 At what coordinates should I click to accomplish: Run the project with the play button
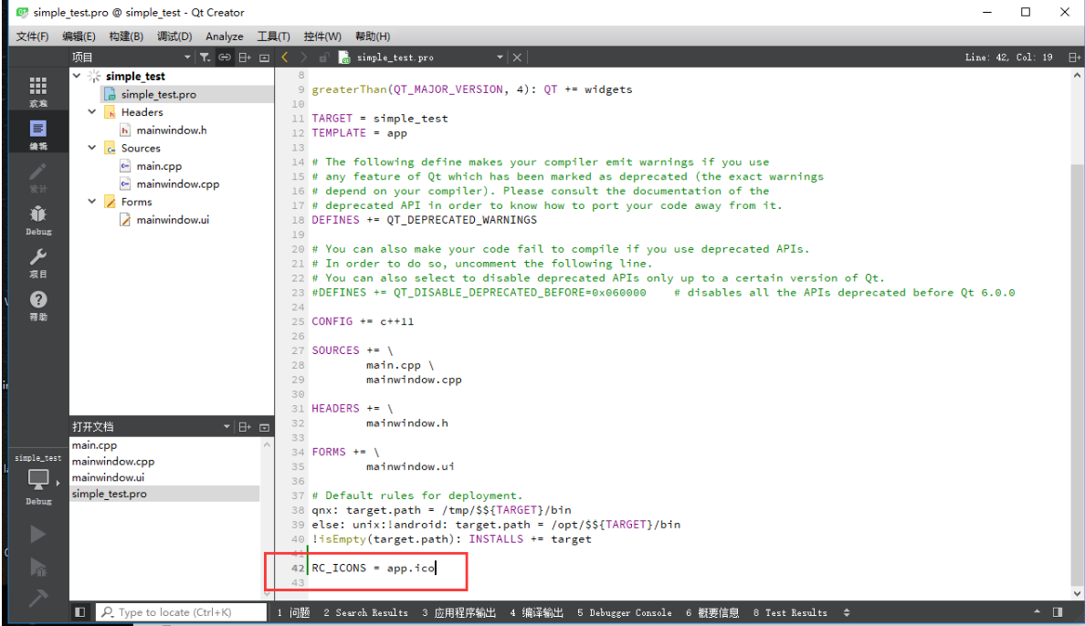38,534
